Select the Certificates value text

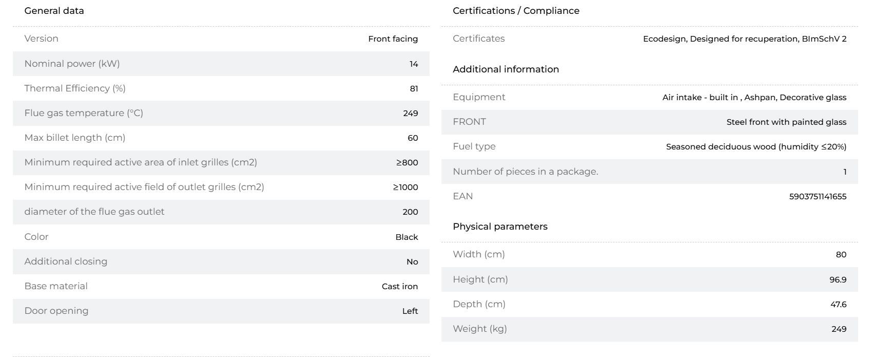745,39
